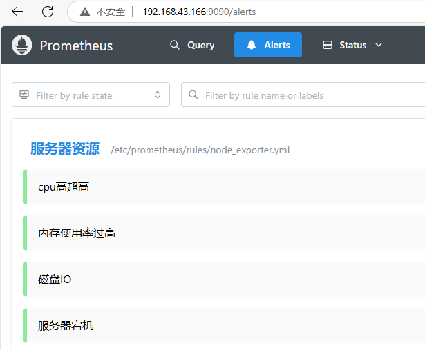The height and width of the screenshot is (350, 425).
Task: Click the 服务器资源 rule group heading
Action: click(x=65, y=148)
